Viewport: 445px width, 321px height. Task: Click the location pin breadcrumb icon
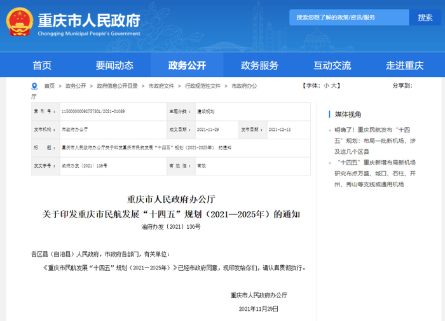34,86
